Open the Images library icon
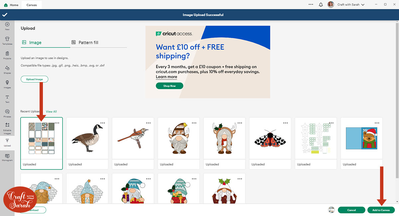Viewport: 399px width, 216px height. [x=7, y=84]
